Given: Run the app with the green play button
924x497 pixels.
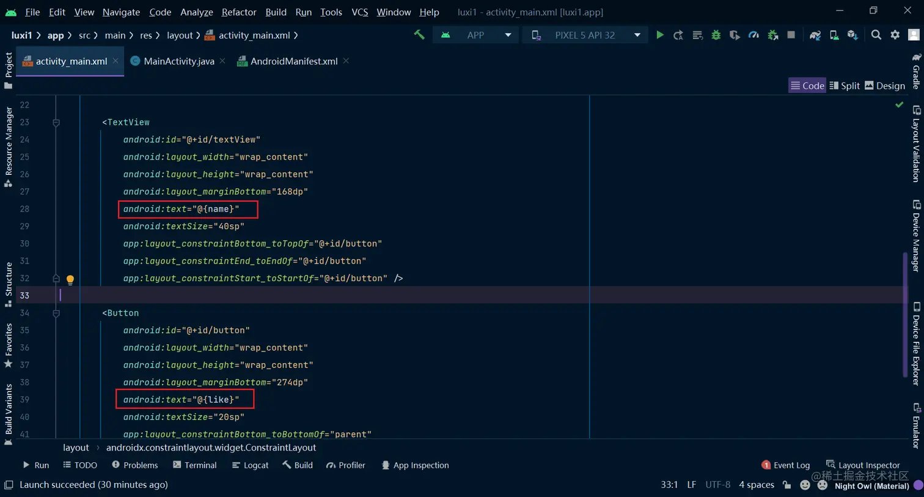Looking at the screenshot, I should pos(660,35).
